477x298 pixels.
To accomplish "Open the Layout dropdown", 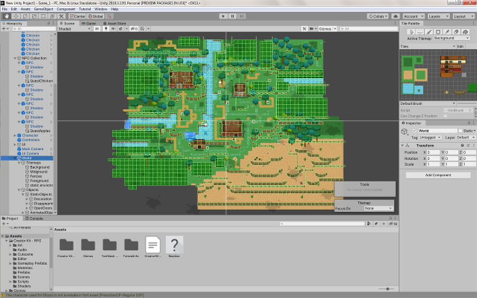I will (463, 16).
